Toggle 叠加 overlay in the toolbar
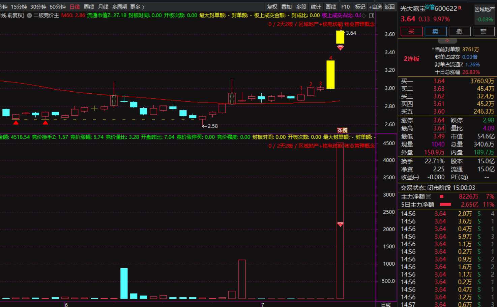Image resolution: width=497 pixels, height=307 pixels. coord(286,7)
